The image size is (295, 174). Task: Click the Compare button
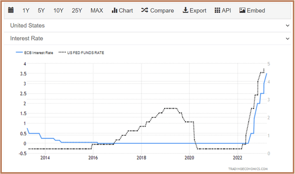[158, 11]
